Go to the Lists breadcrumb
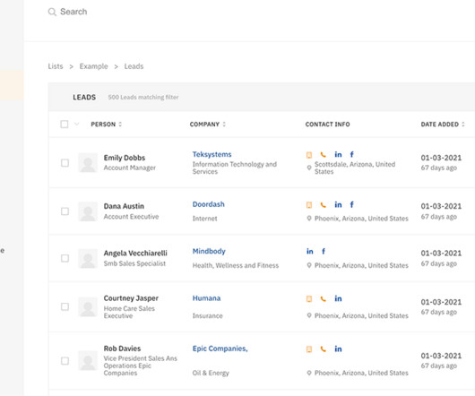The height and width of the screenshot is (396, 475). click(x=56, y=66)
